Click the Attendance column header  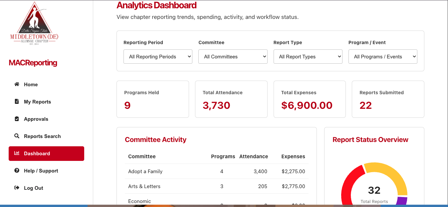pyautogui.click(x=254, y=156)
